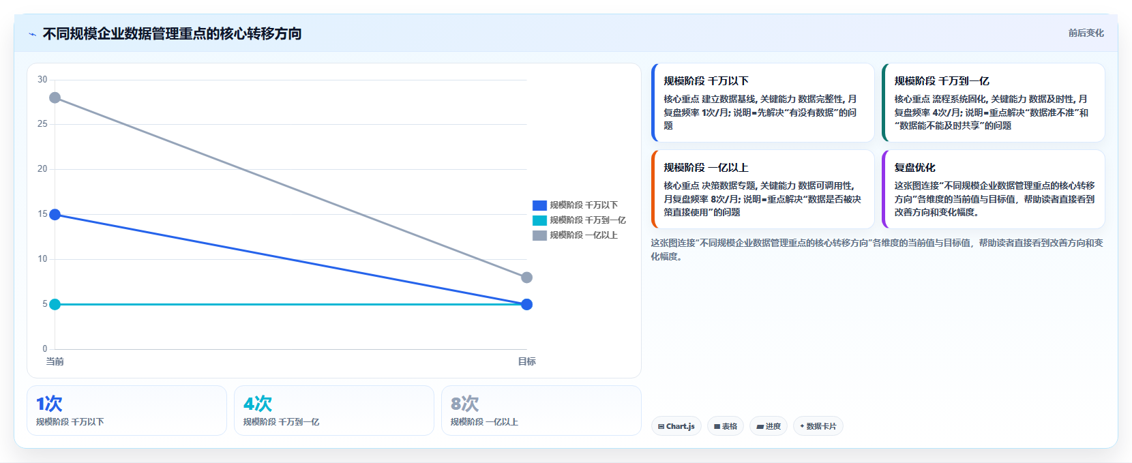The height and width of the screenshot is (463, 1132).
Task: Click the 规模阶段 一亿以上 caption under 8次
Action: point(484,422)
